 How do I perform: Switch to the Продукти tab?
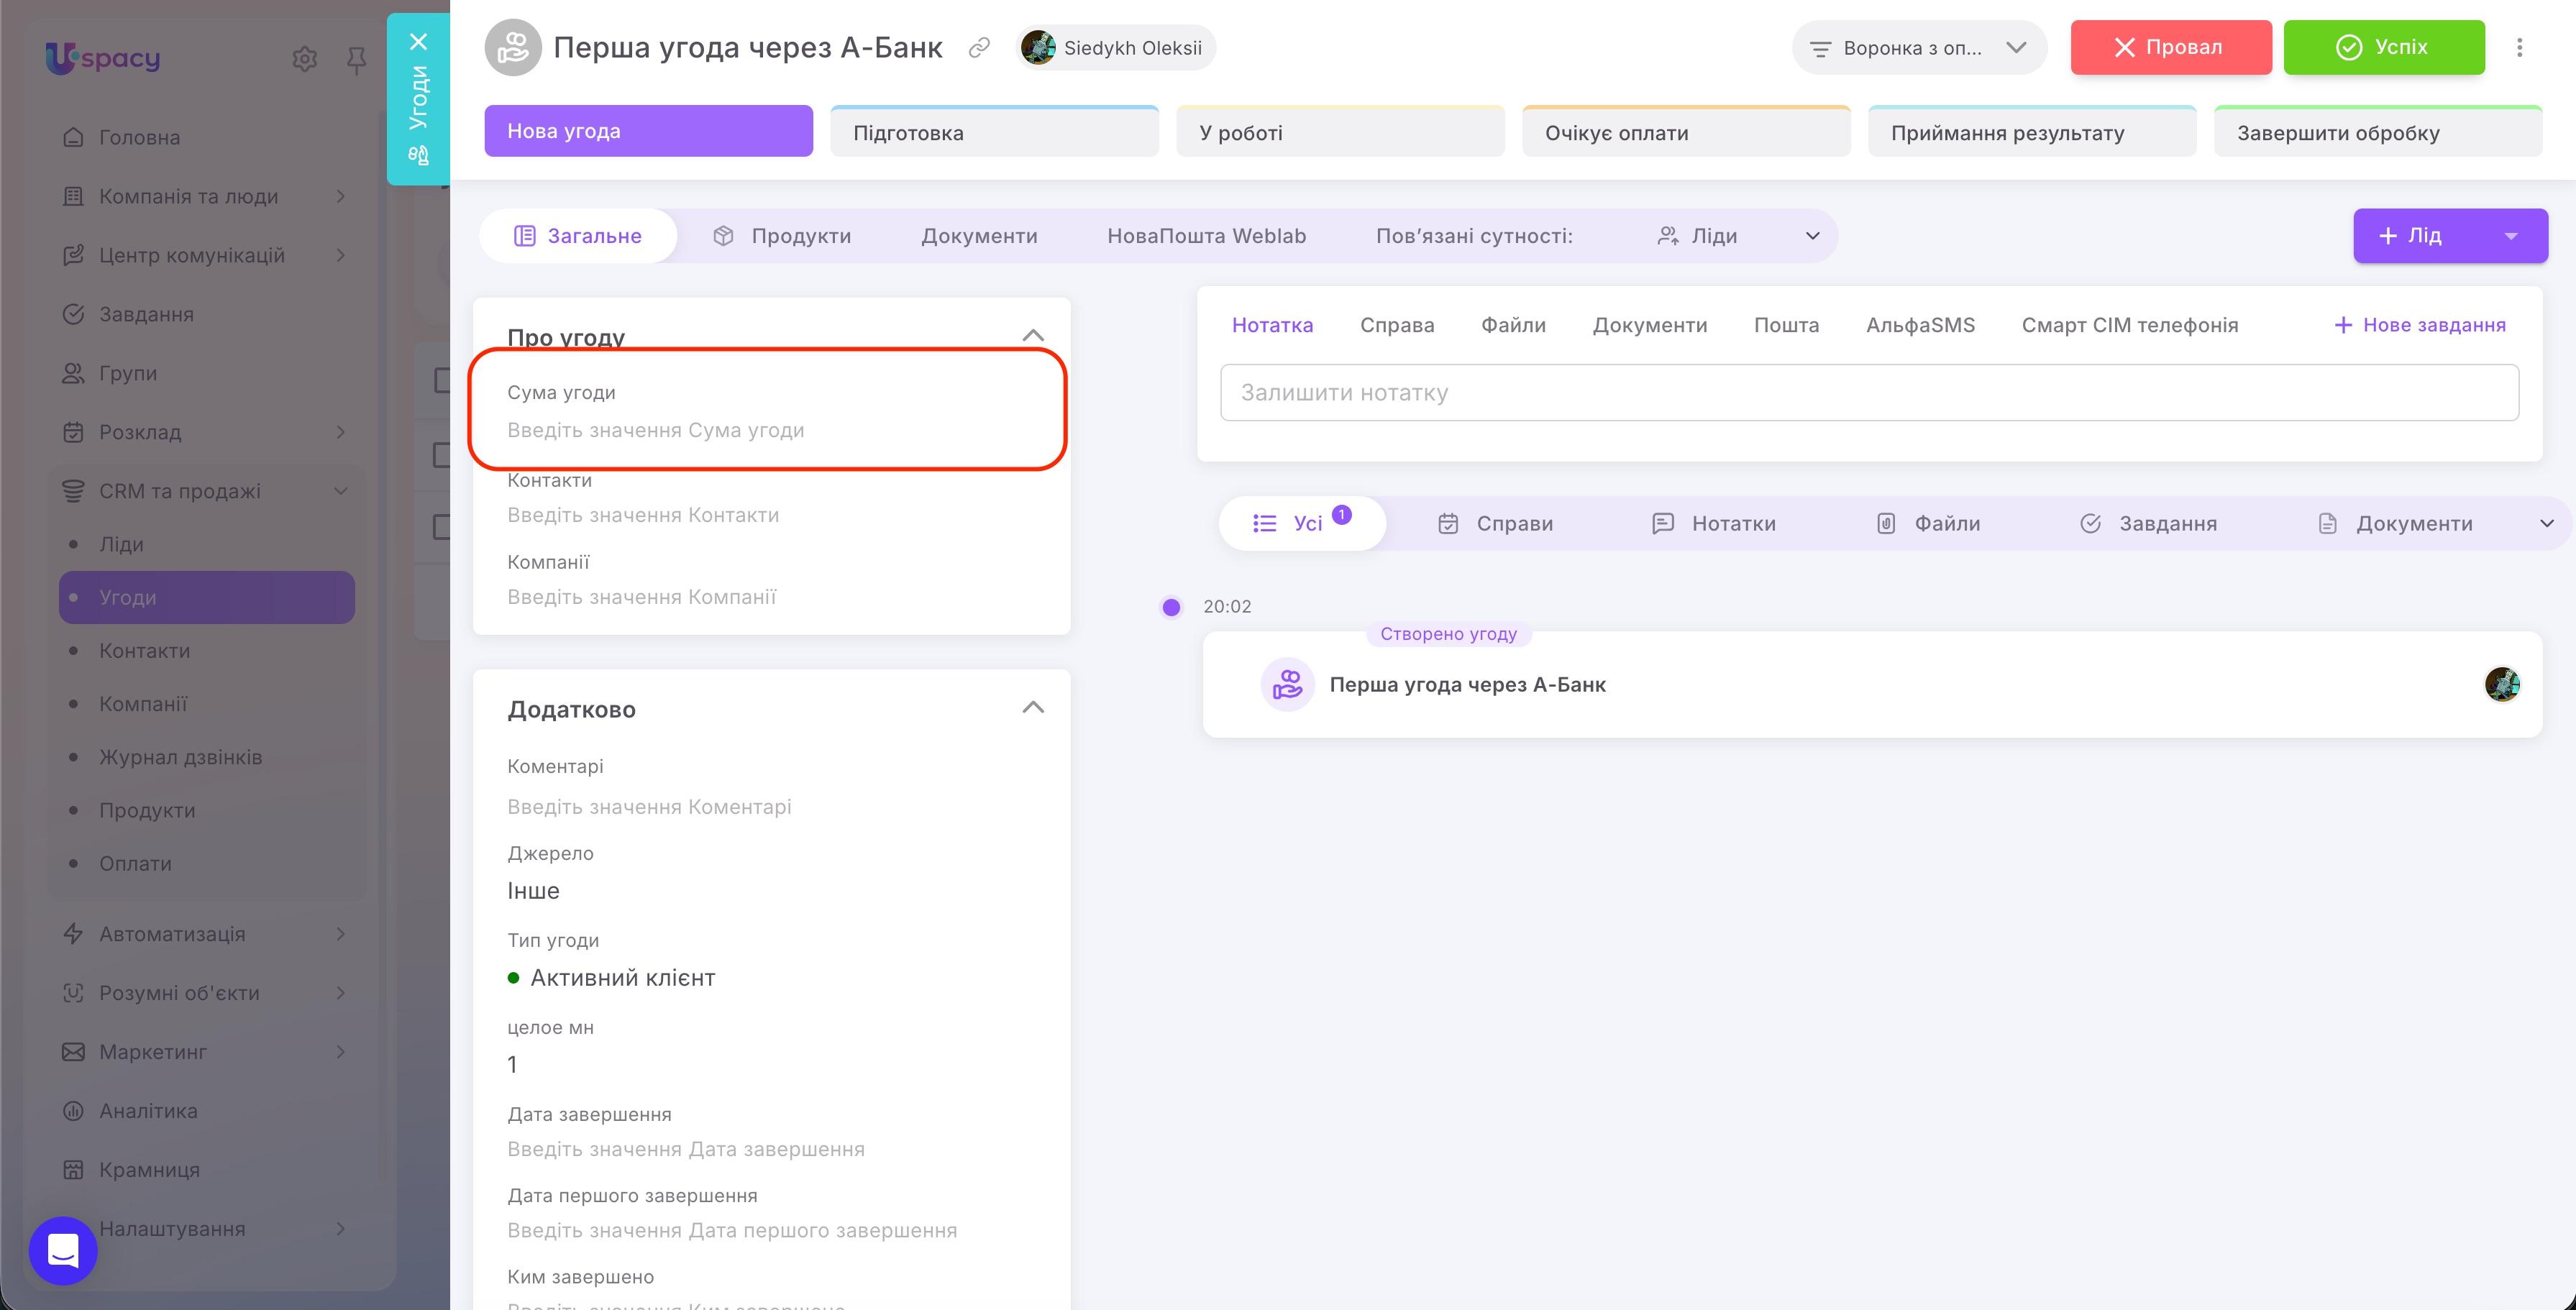781,236
